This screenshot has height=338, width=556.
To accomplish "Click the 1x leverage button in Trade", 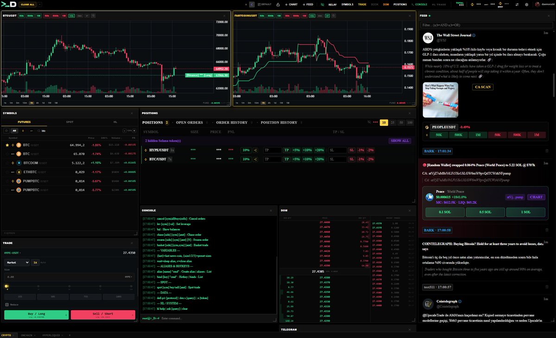I will tap(35, 262).
